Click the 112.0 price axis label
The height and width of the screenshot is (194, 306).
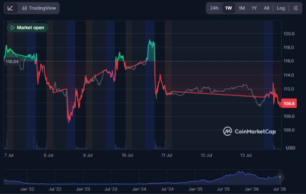[x=289, y=89]
